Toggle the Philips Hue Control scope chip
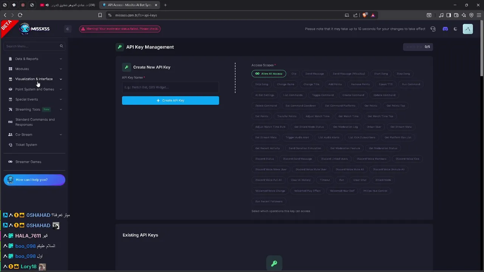The height and width of the screenshot is (272, 484). [x=375, y=191]
